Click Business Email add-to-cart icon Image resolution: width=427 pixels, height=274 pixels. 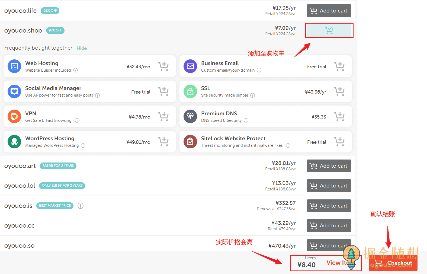pyautogui.click(x=339, y=66)
